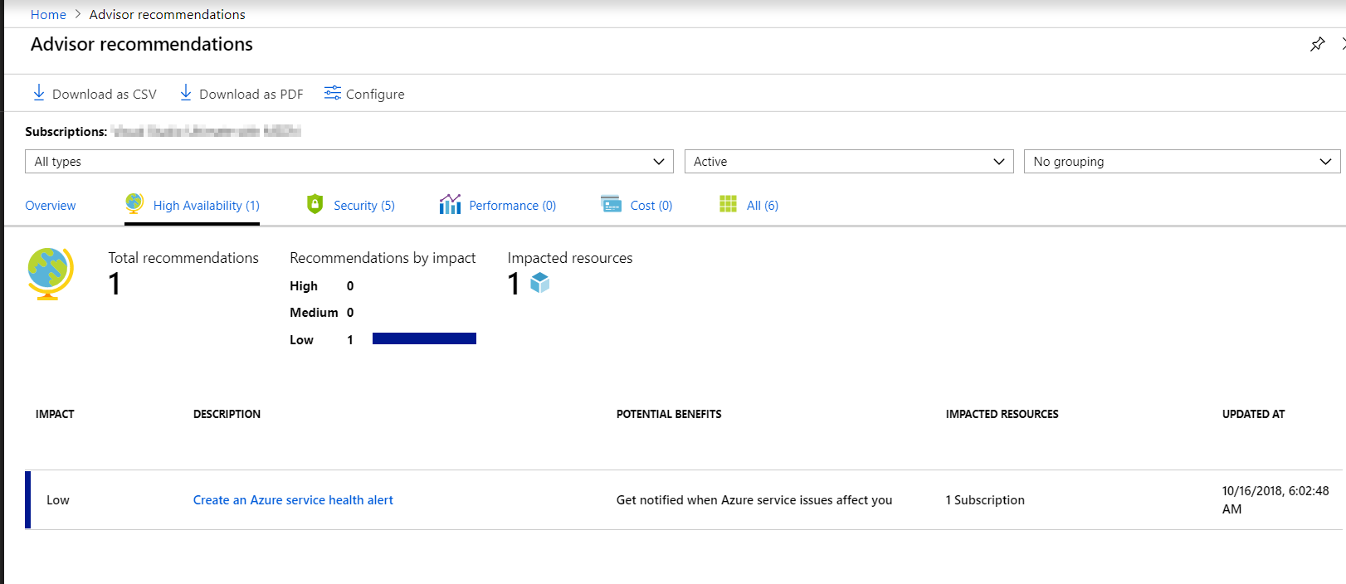Go to Home in the breadcrumb
Screen dimensions: 1346x584
[x=48, y=14]
